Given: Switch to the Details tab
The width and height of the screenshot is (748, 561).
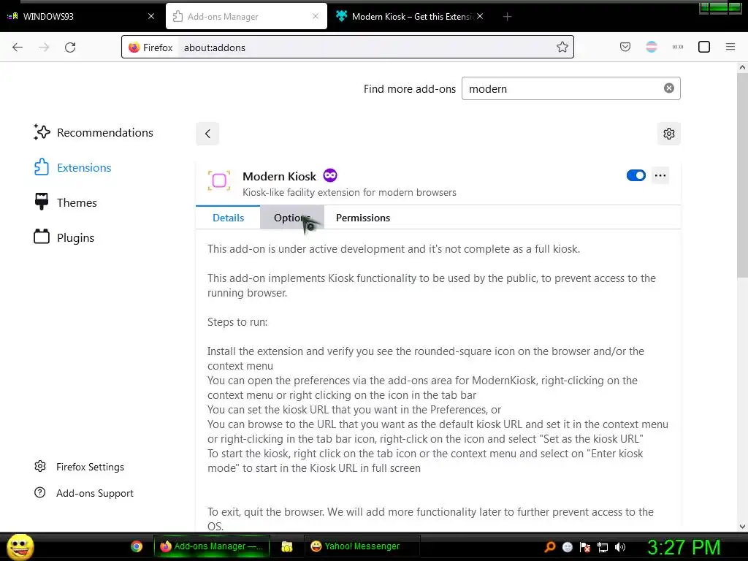Looking at the screenshot, I should [228, 218].
